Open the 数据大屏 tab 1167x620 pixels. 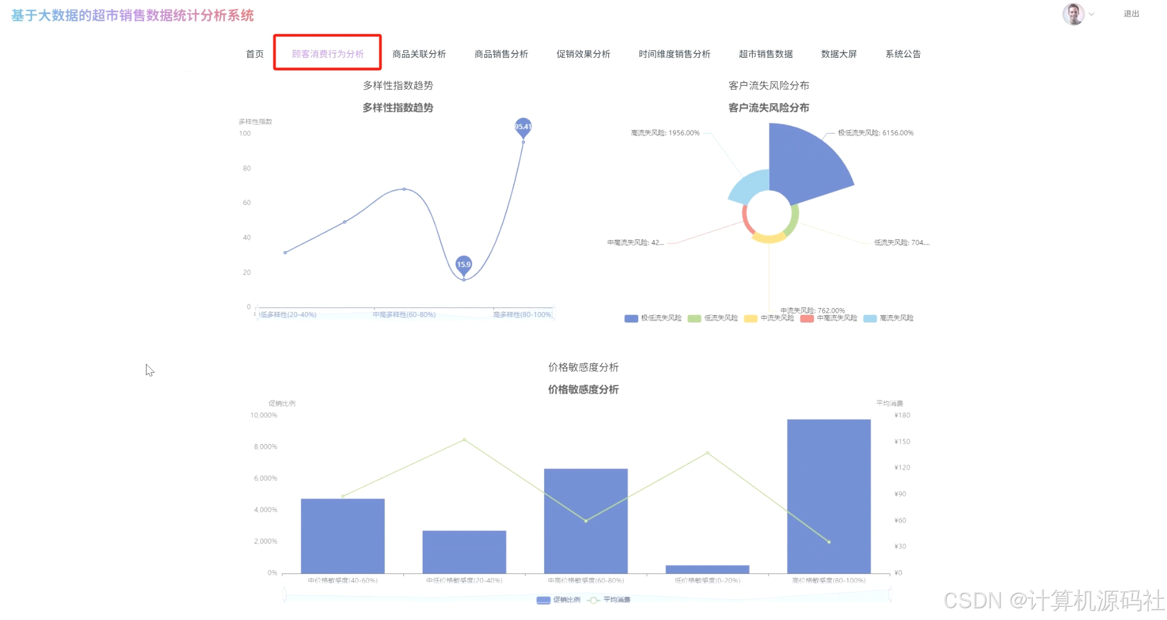[x=839, y=54]
